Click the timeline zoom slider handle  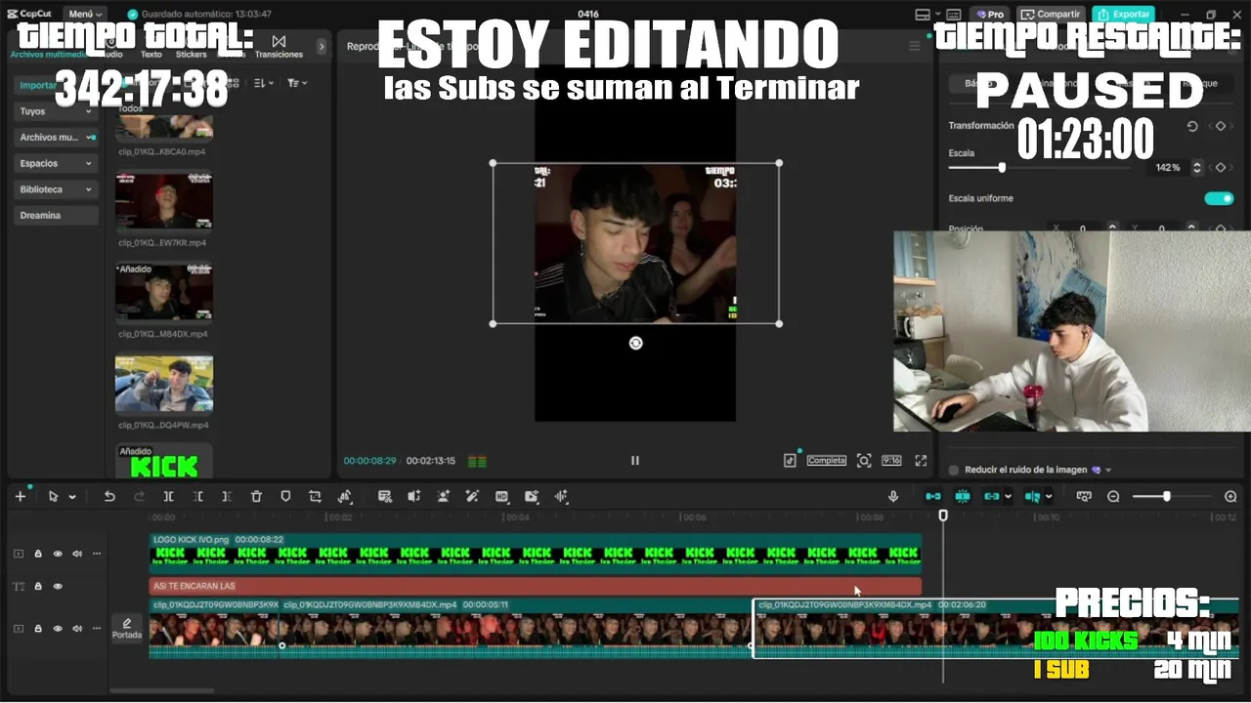pos(1166,497)
